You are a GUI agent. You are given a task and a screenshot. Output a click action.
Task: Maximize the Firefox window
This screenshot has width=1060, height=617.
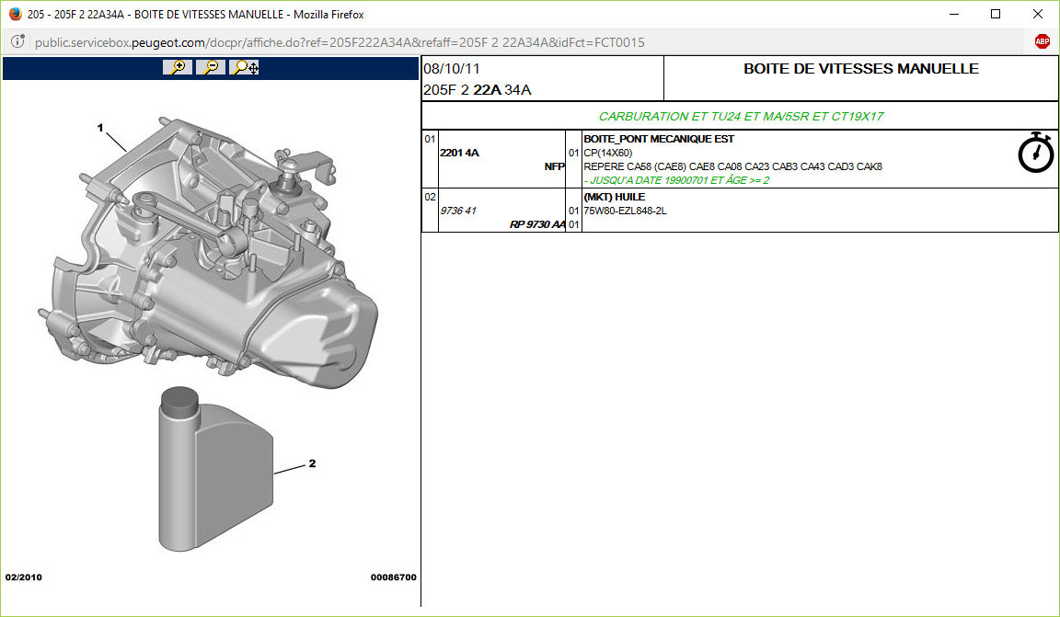coord(996,14)
